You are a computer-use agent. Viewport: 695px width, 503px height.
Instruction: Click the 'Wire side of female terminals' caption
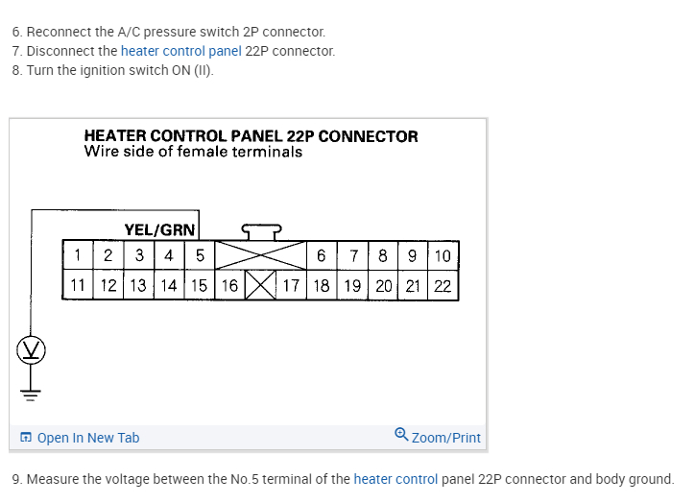click(x=193, y=152)
